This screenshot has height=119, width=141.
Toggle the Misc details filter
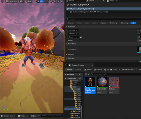click(94, 23)
